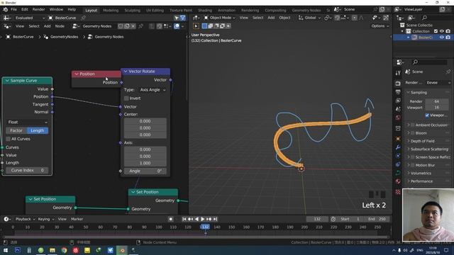
Task: Uncheck the Viewport Denoising checkbox
Action: tap(427, 115)
